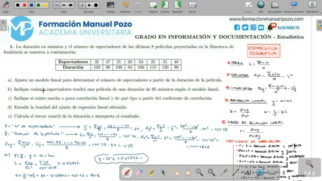Image resolution: width=322 pixels, height=181 pixels.
Task: Click the Zoom In magnifier tool
Action: click(199, 172)
